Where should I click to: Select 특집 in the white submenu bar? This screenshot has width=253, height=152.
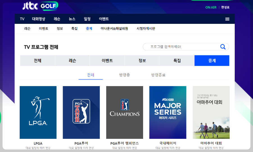click(74, 29)
